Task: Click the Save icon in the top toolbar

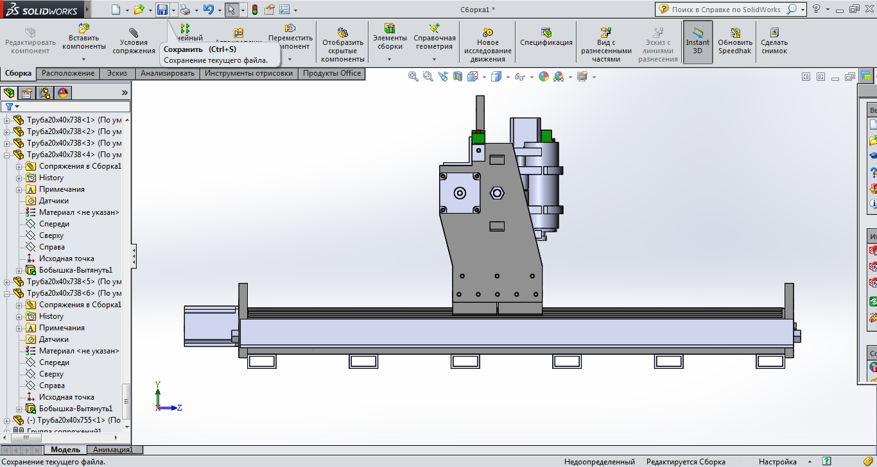Action: tap(162, 10)
